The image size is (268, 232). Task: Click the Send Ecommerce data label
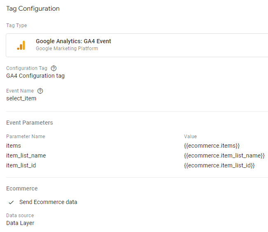(x=48, y=202)
